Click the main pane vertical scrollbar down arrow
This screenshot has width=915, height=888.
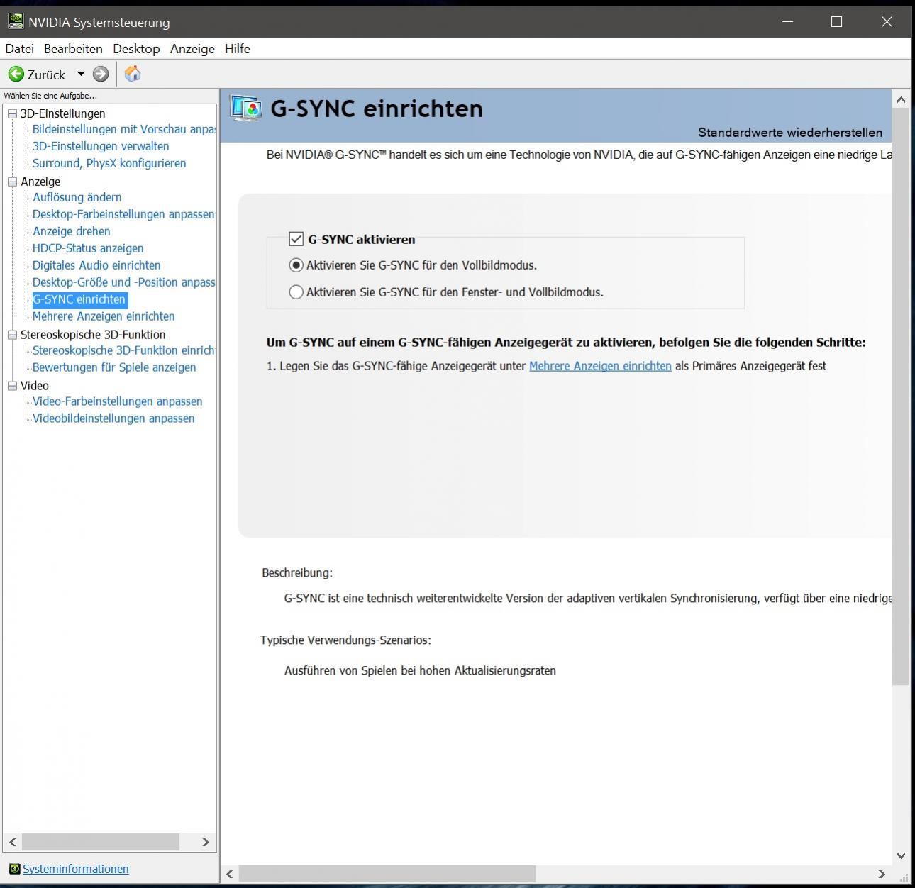(x=901, y=855)
